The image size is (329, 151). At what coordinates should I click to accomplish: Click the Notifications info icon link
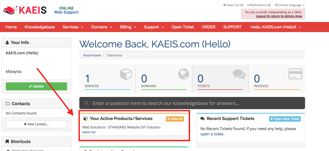259,5
